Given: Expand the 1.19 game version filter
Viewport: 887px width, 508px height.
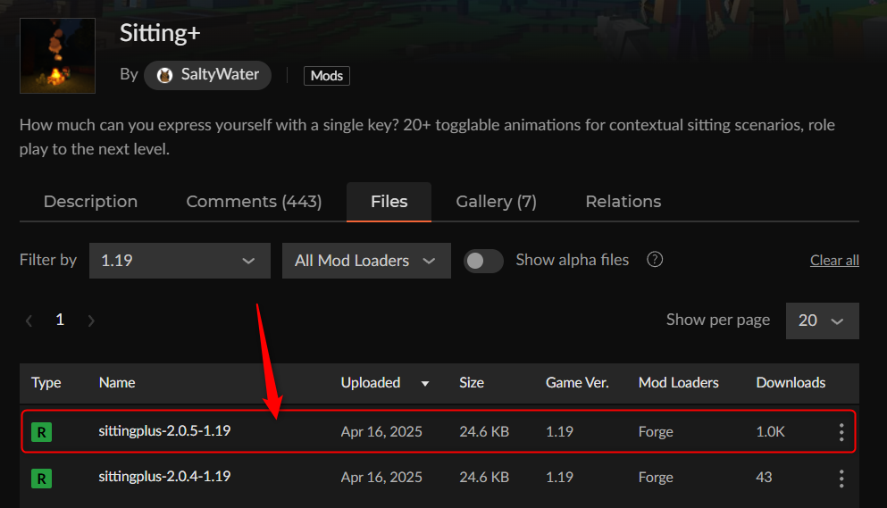Looking at the screenshot, I should point(180,261).
